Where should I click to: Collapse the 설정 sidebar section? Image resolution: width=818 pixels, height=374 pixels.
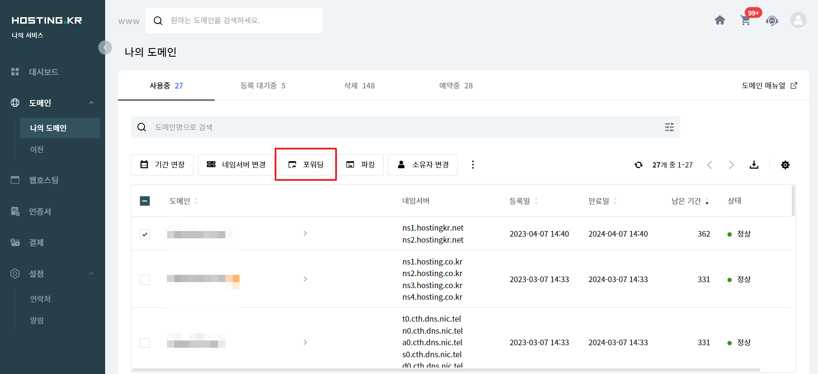click(91, 274)
